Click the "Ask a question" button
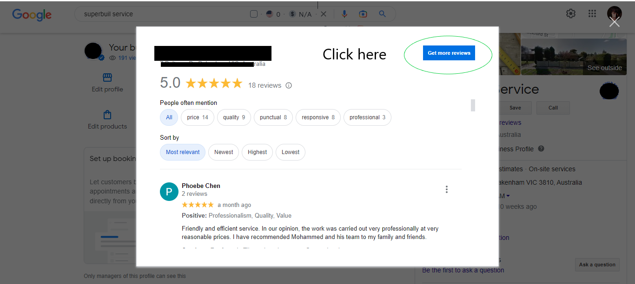This screenshot has width=635, height=284. click(597, 265)
